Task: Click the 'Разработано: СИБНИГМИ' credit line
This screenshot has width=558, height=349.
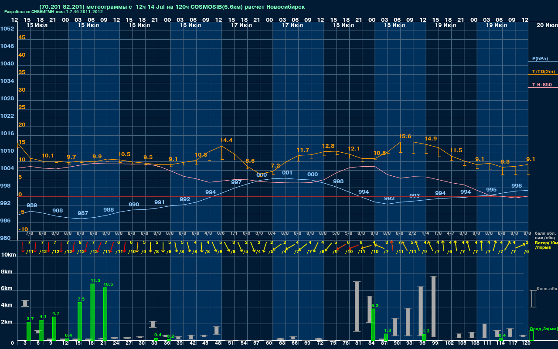Action: (x=54, y=12)
